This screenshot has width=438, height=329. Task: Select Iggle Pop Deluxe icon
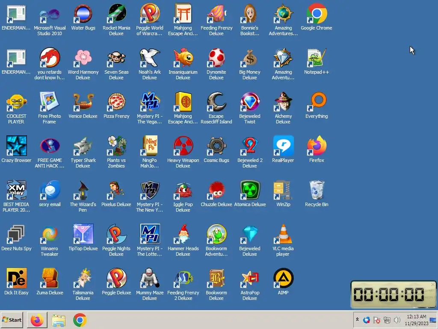183,190
